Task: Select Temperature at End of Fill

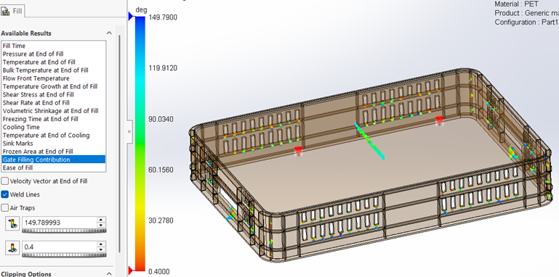Action: point(54,62)
